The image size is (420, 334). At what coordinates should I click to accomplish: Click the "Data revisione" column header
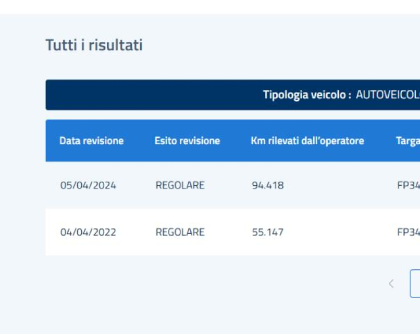[91, 141]
